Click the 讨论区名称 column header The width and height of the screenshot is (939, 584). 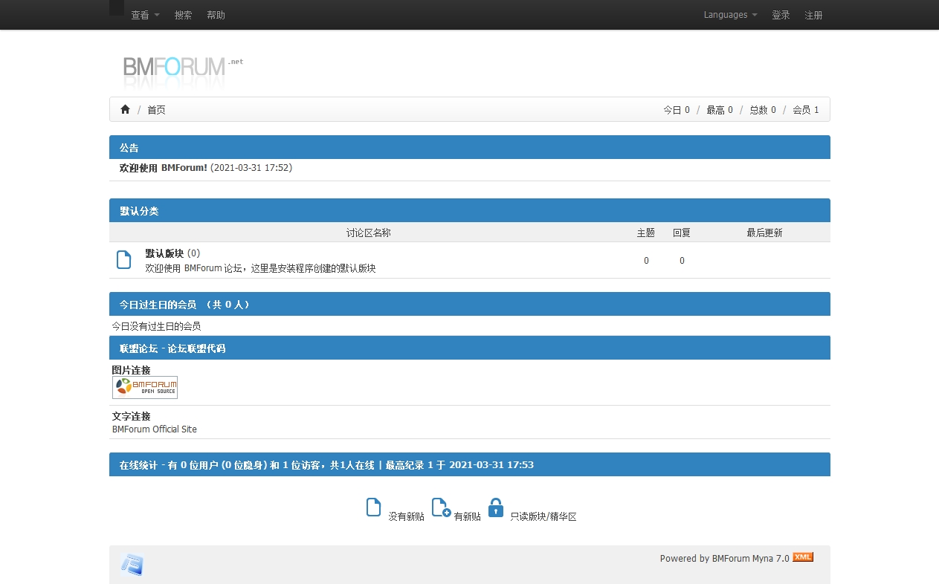click(369, 233)
